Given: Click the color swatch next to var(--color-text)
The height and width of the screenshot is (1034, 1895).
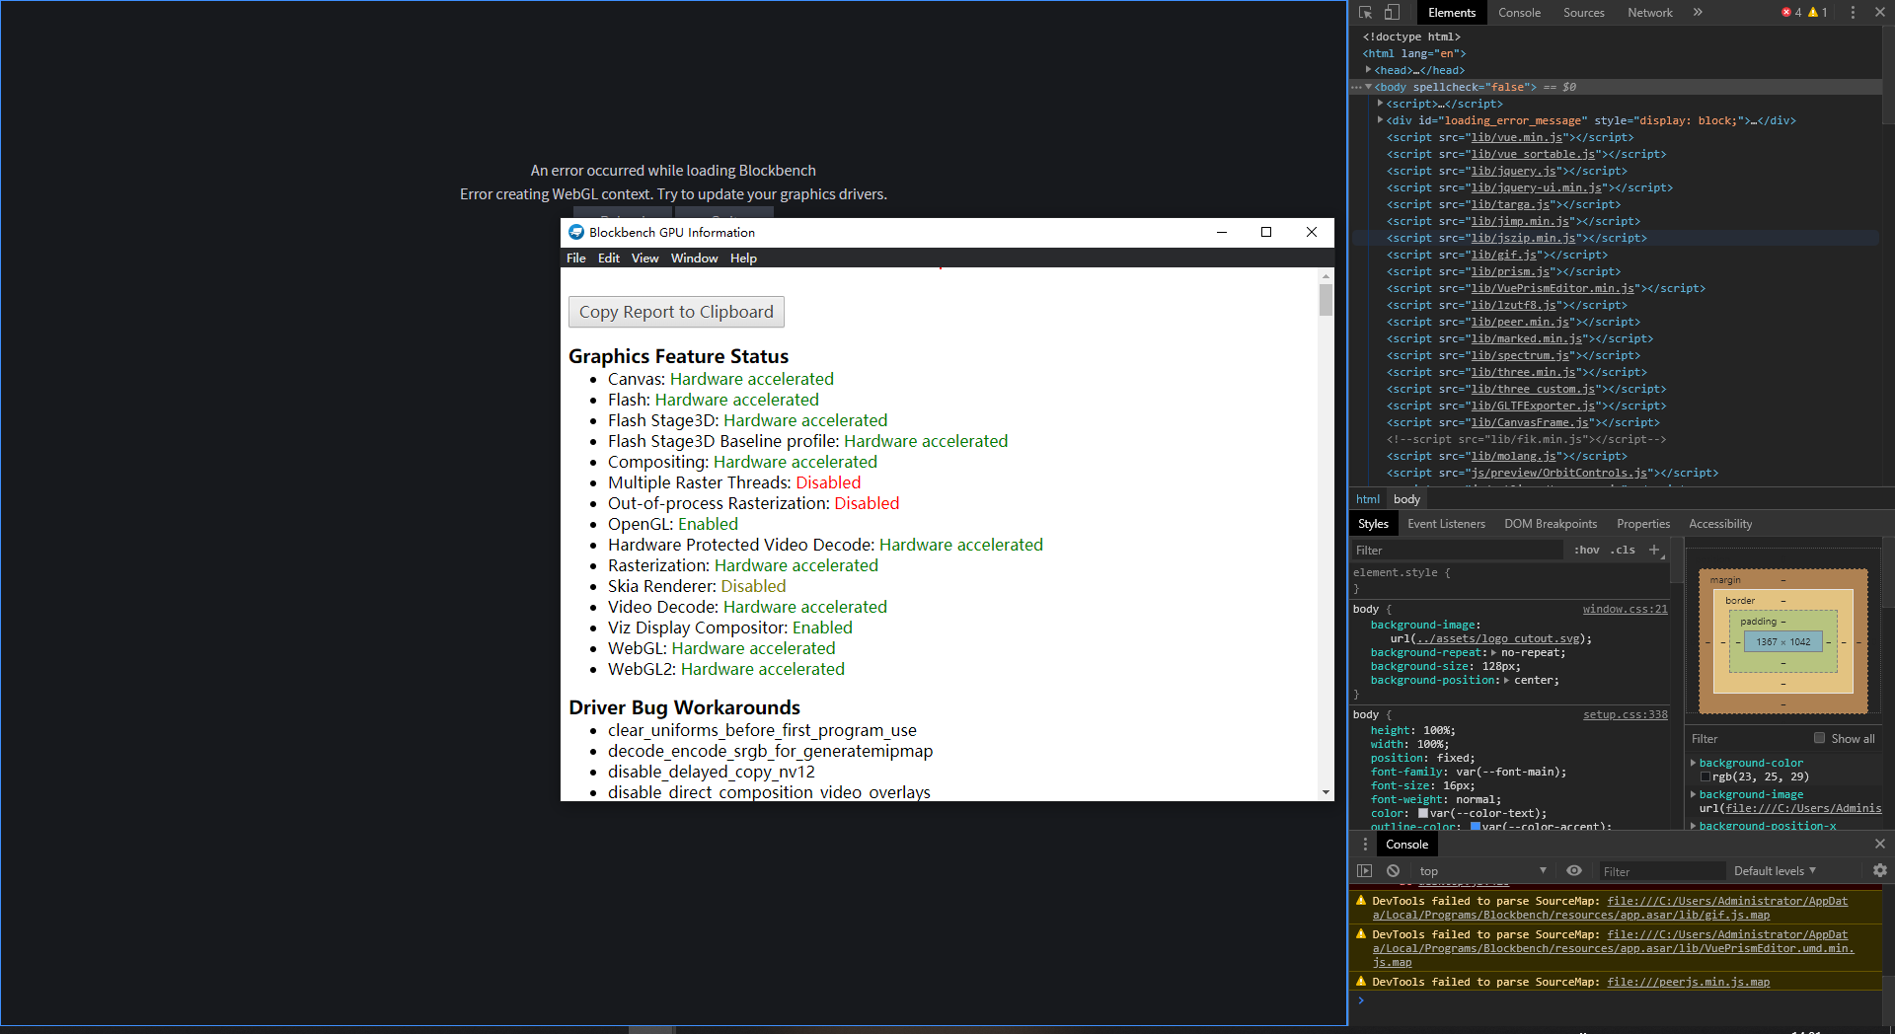Looking at the screenshot, I should click(1421, 813).
